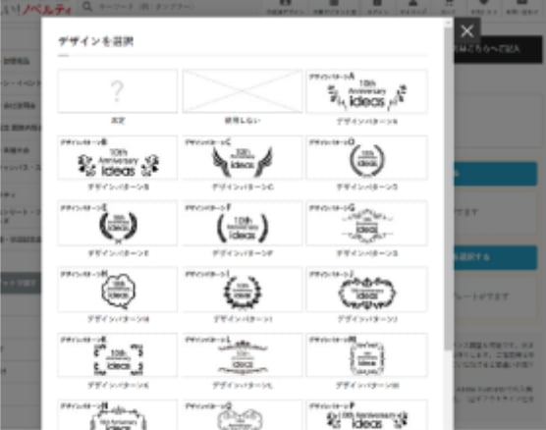Select design pattern A with leaf sprigs
546x430 pixels.
tap(366, 91)
